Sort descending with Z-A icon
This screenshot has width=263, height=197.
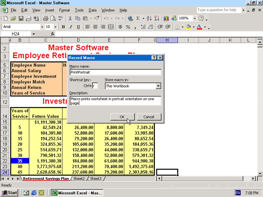coord(157,18)
